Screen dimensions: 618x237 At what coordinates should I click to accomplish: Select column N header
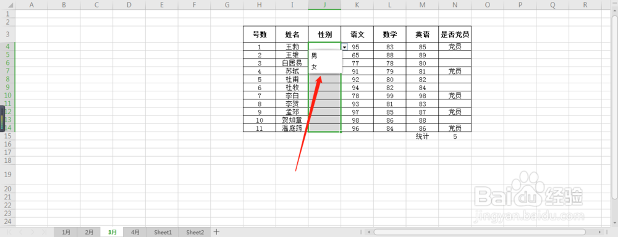[455, 5]
